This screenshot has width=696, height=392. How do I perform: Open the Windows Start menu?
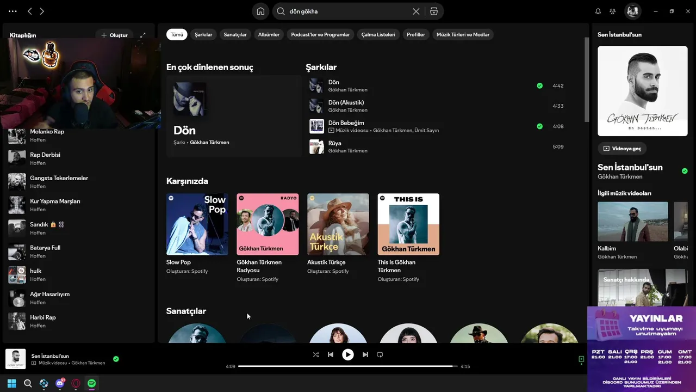tap(11, 383)
